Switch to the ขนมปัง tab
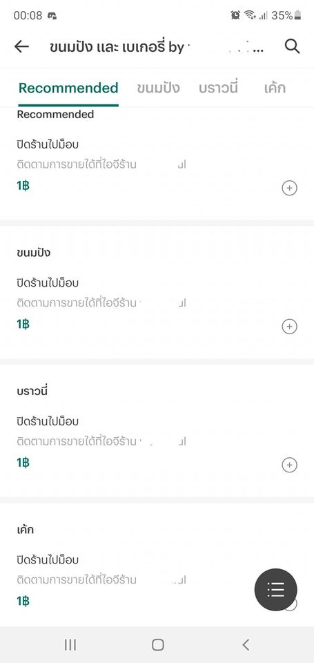Screen dimensions: 314x663 click(x=159, y=88)
